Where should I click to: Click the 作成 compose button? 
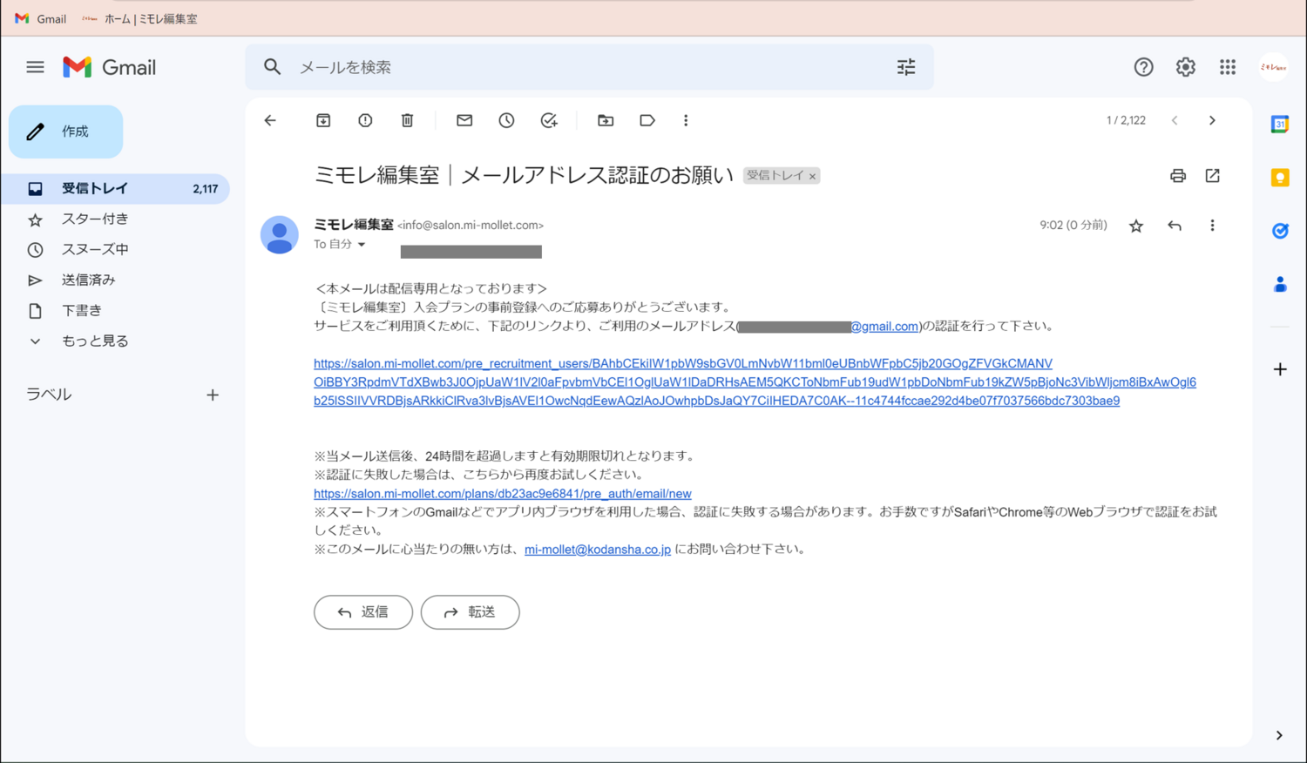click(x=66, y=132)
